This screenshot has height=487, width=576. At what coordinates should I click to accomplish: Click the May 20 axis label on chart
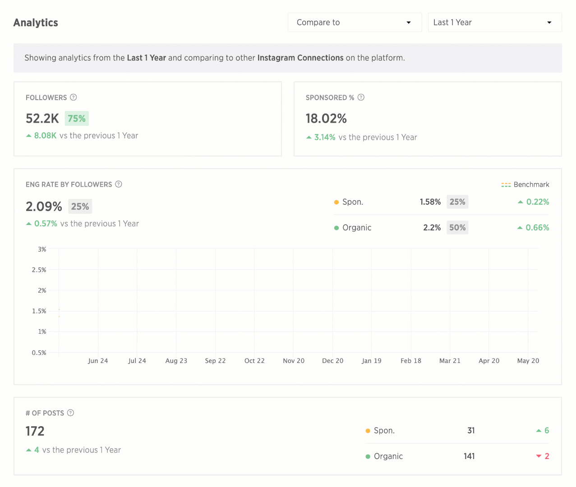pos(528,361)
